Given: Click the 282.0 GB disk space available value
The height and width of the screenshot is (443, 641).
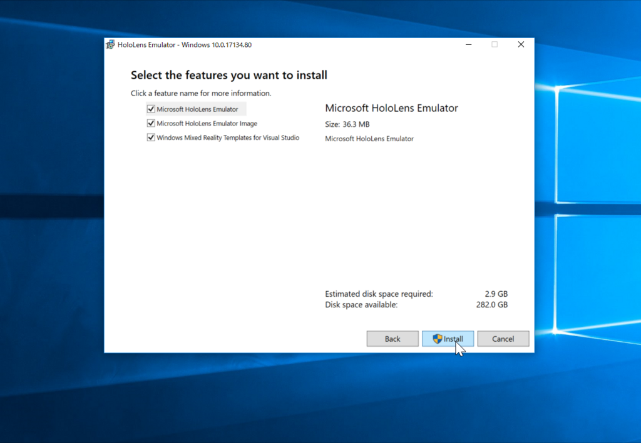Looking at the screenshot, I should 492,305.
